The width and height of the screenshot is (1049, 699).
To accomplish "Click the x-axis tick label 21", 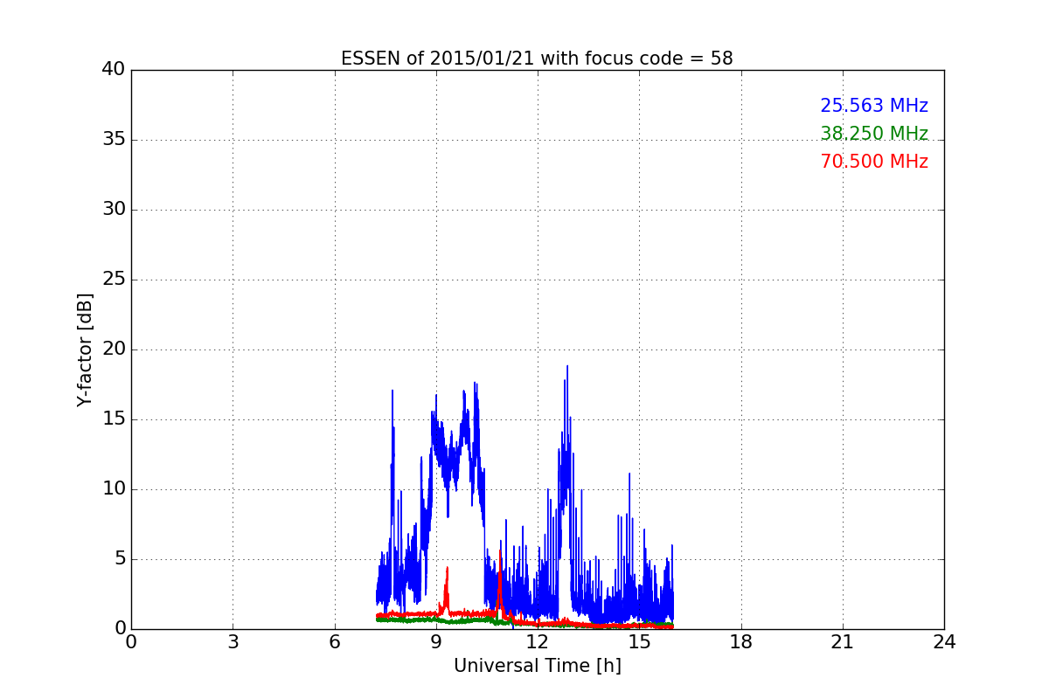I will (843, 642).
